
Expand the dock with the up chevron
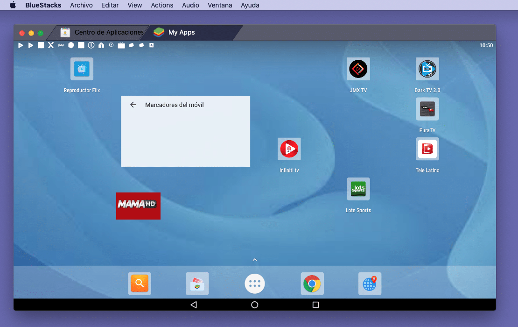click(x=254, y=259)
